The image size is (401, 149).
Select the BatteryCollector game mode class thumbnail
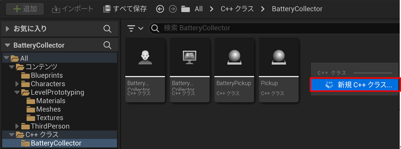pyautogui.click(x=189, y=70)
